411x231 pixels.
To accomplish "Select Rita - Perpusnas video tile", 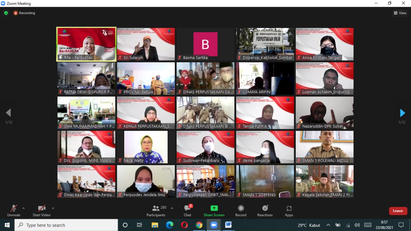I will (x=86, y=44).
